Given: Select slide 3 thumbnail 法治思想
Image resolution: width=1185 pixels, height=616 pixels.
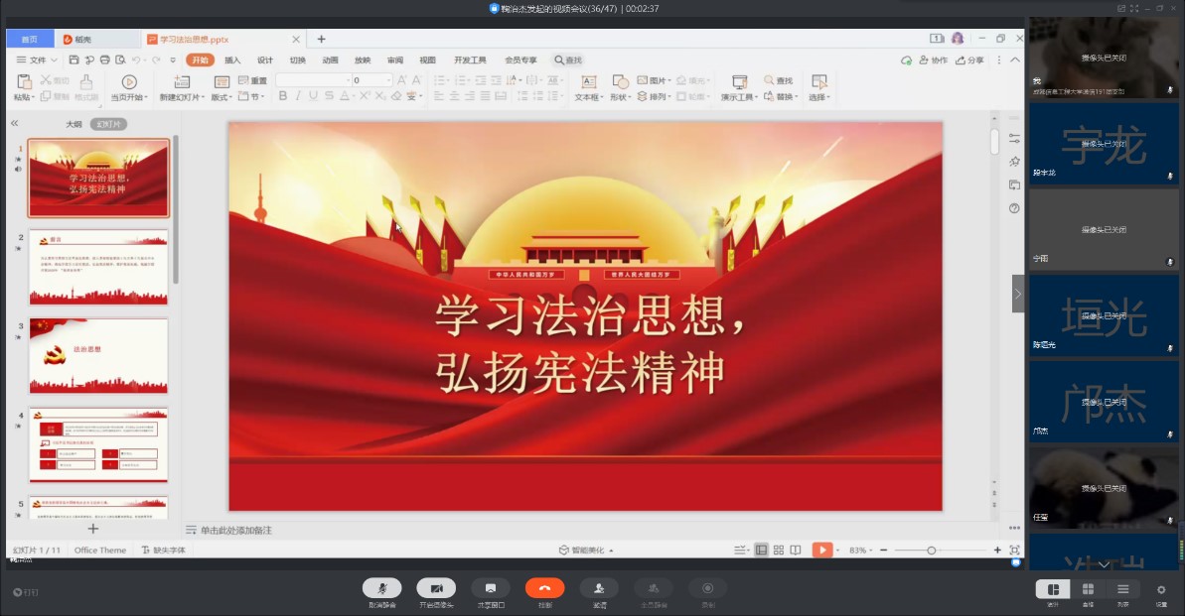Looking at the screenshot, I should (x=98, y=355).
